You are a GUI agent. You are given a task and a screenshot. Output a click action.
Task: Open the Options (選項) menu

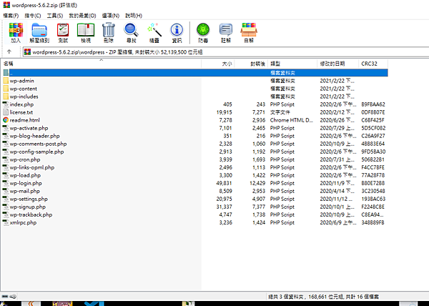click(x=111, y=16)
